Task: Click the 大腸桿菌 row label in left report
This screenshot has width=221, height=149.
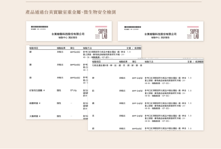Action: [x=35, y=116]
